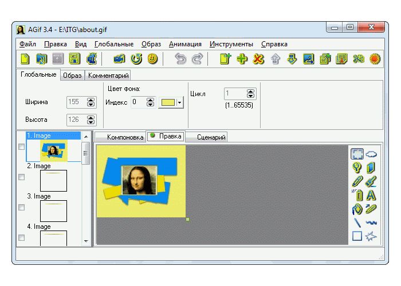Click the move up arrow icon
Viewport: 401px width, 286px height.
click(x=275, y=59)
